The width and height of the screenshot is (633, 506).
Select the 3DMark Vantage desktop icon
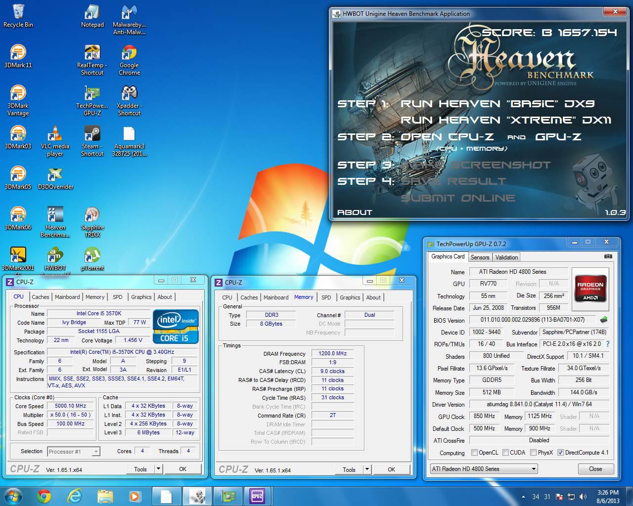(x=18, y=101)
